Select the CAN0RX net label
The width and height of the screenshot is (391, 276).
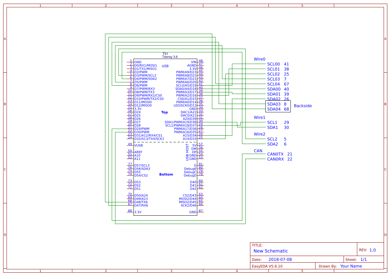(x=275, y=159)
